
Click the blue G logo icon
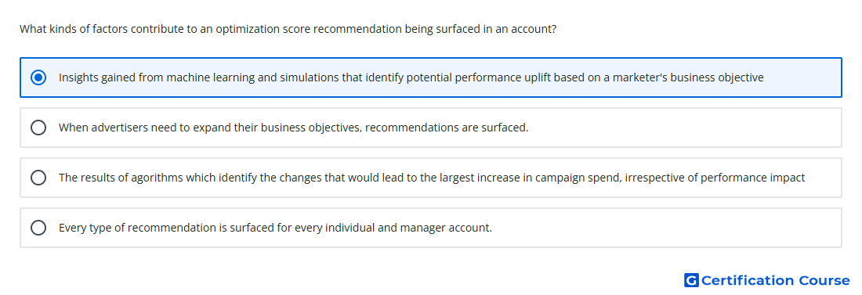(x=691, y=280)
